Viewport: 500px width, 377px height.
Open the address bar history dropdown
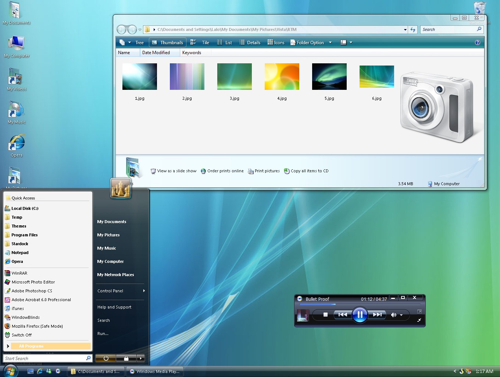click(404, 29)
